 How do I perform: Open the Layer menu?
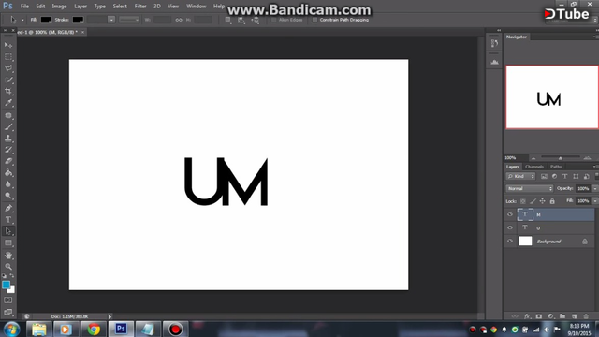(x=80, y=7)
